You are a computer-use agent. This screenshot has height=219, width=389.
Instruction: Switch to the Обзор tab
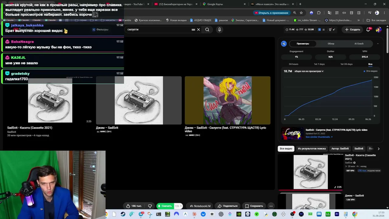[x=331, y=44]
